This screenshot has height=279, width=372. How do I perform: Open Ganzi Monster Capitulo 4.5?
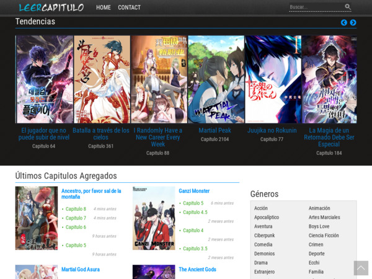[x=195, y=212]
